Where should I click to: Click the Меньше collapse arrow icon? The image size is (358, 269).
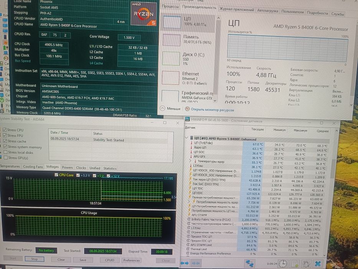162,108
